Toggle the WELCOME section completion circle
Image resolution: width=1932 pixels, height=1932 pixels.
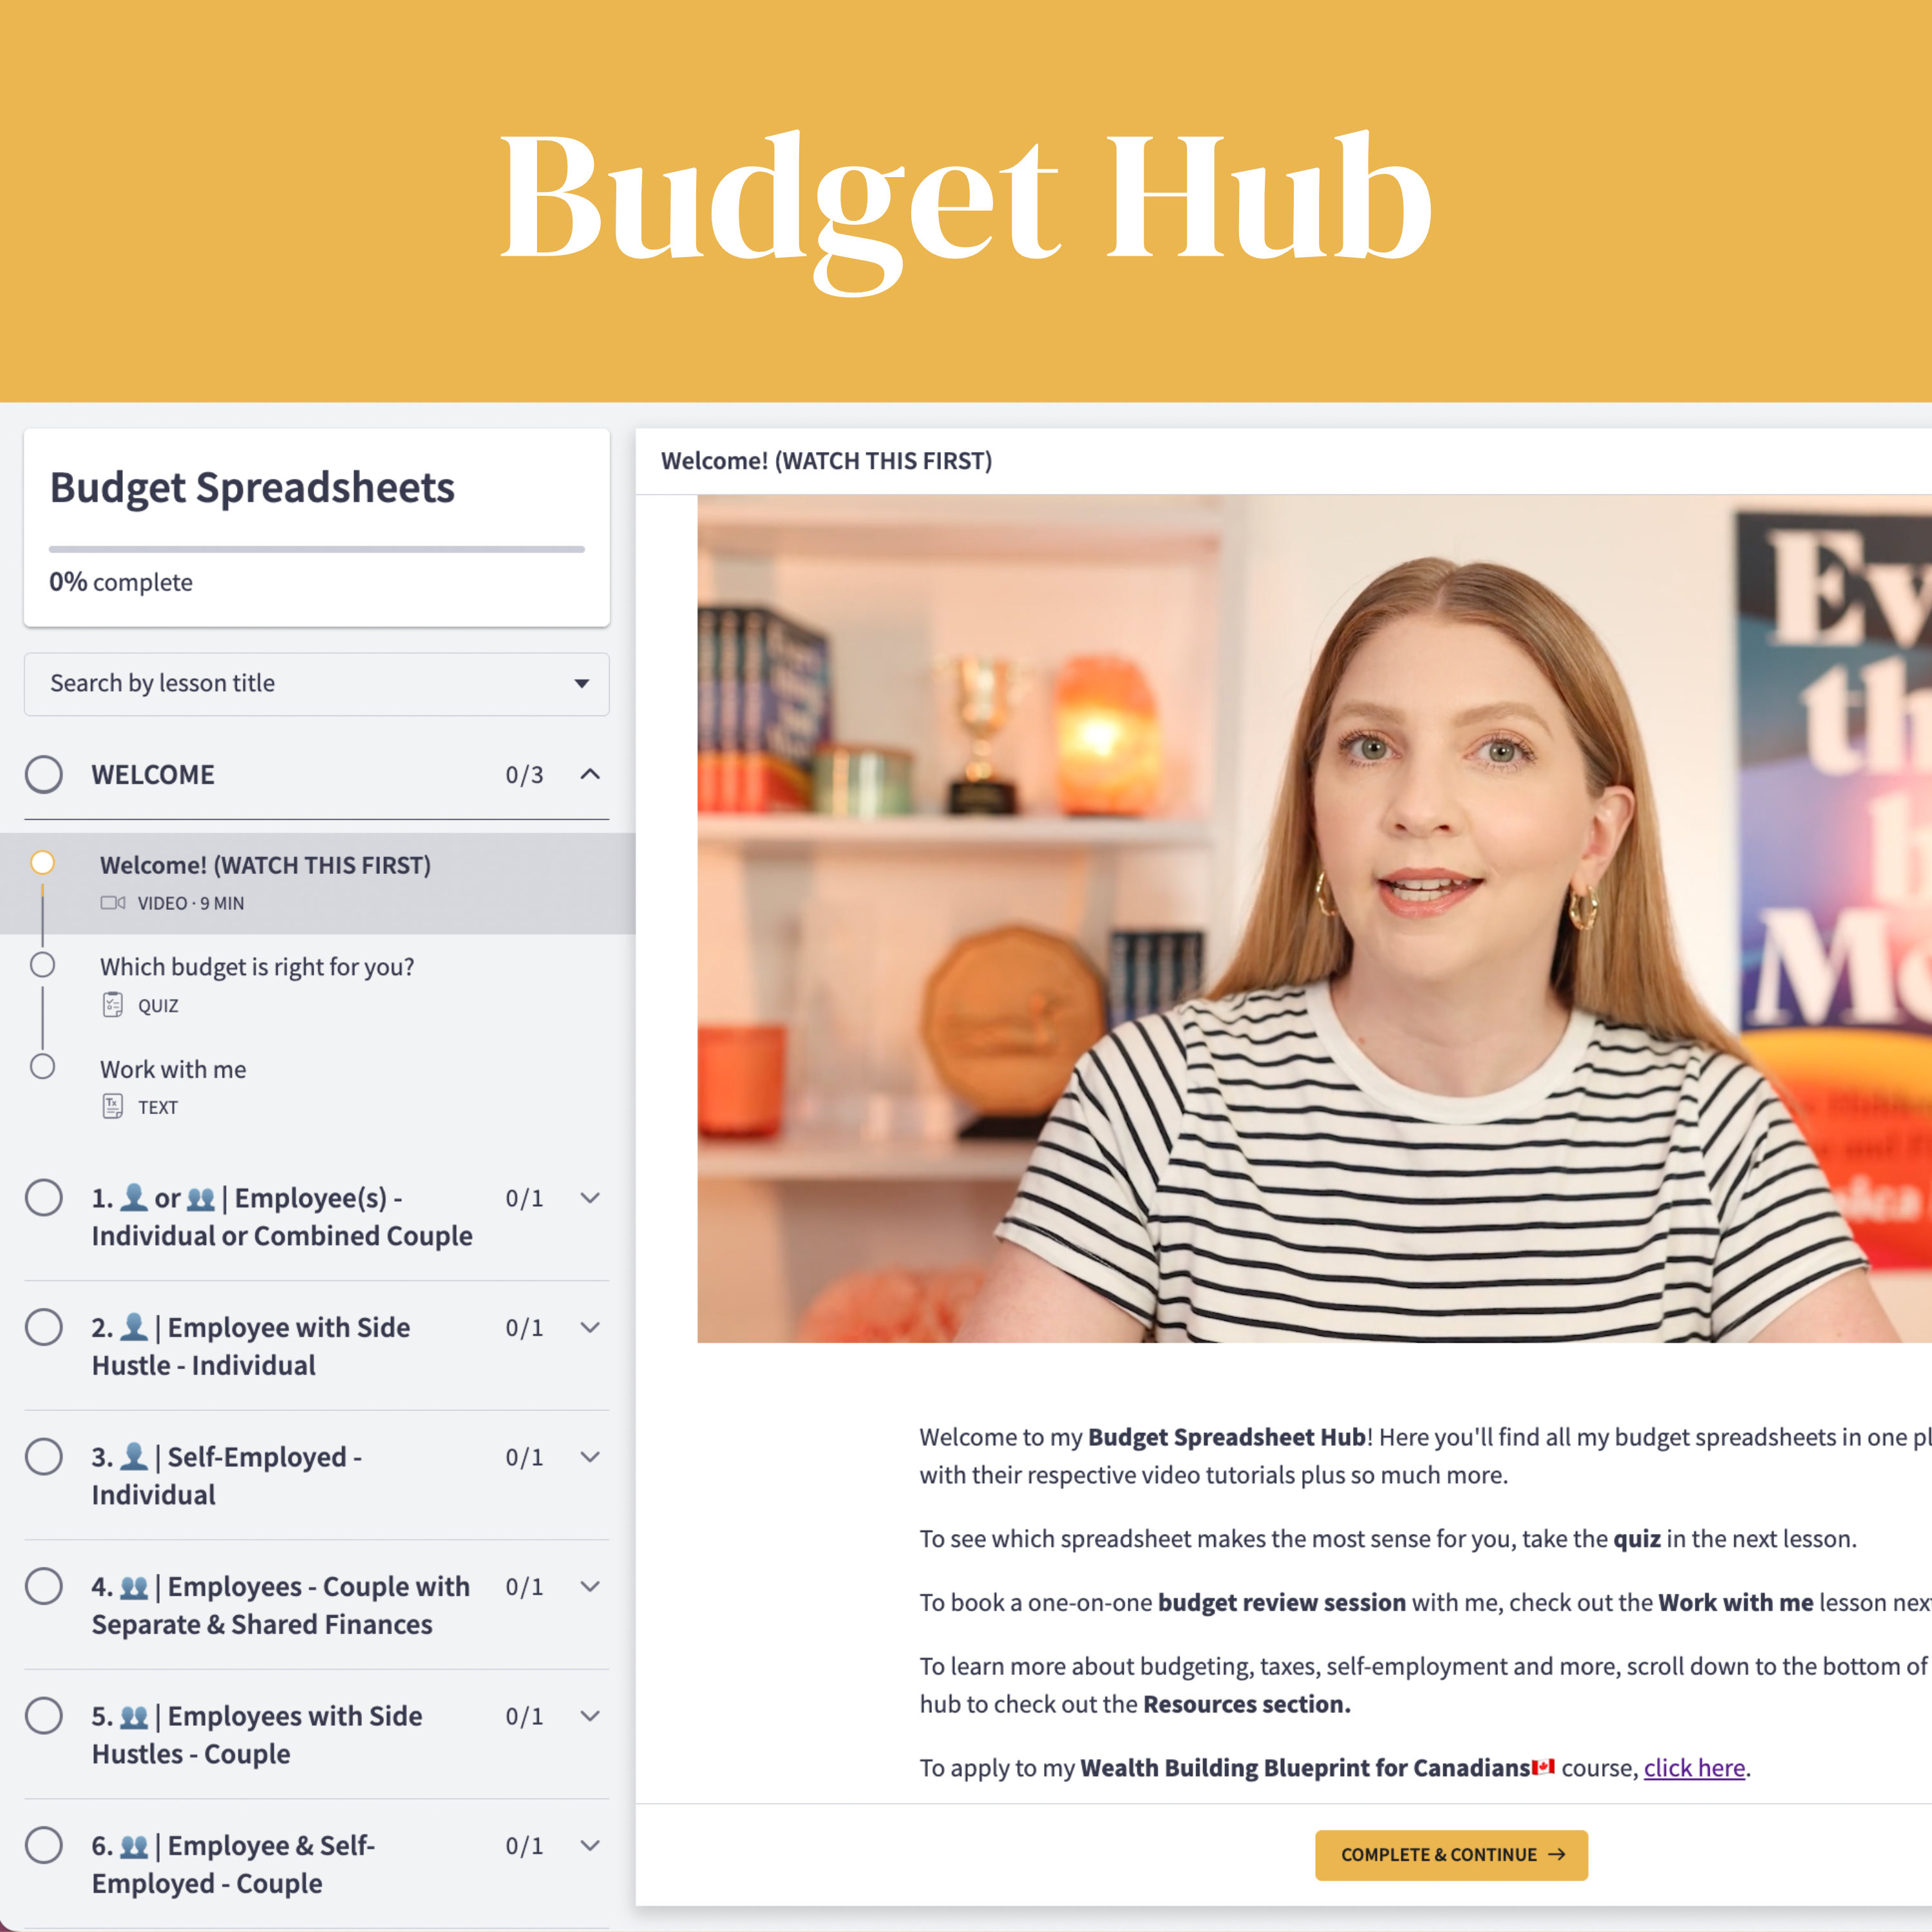click(x=44, y=774)
